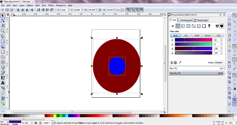Choose the Swatch fill button
The height and width of the screenshot is (125, 237).
[204, 26]
